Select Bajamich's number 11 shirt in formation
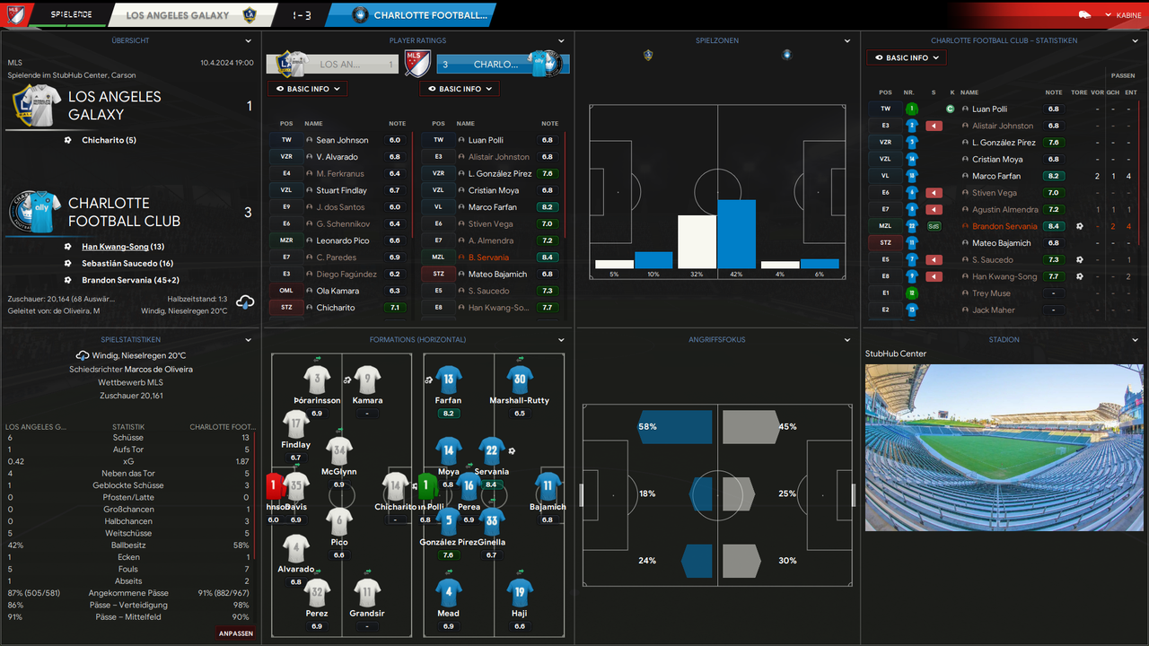 pyautogui.click(x=548, y=486)
